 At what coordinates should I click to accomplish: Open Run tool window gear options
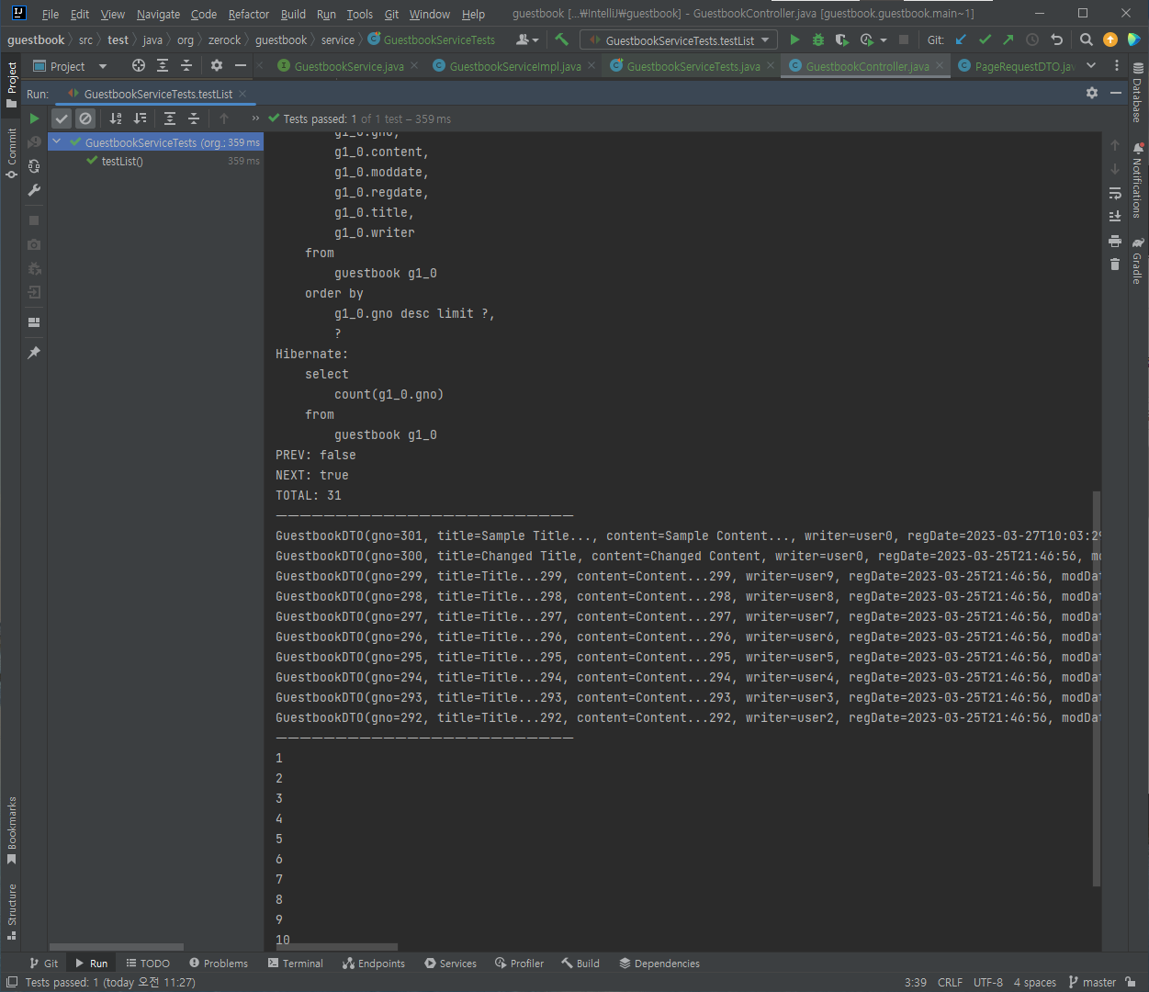[x=1092, y=93]
